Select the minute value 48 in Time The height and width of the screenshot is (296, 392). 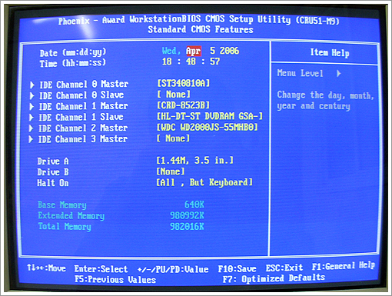coord(191,62)
